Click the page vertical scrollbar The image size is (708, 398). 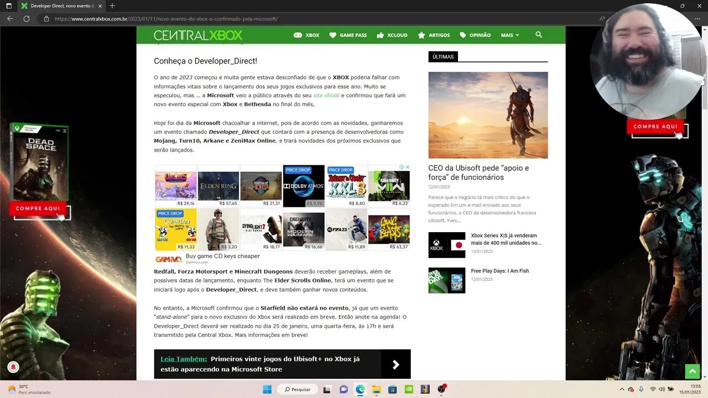704,202
